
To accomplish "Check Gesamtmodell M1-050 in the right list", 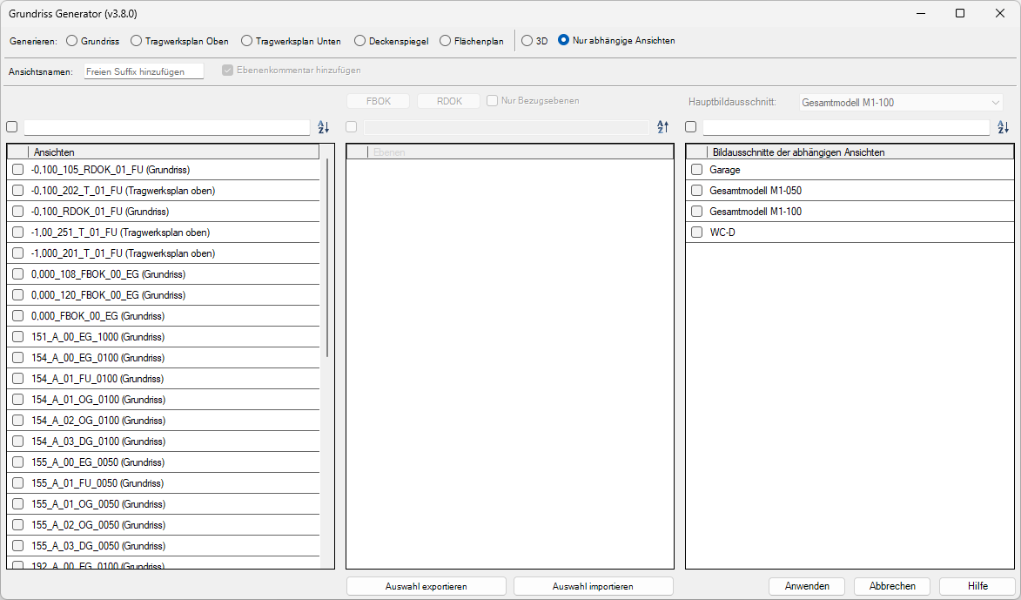I will pos(696,191).
